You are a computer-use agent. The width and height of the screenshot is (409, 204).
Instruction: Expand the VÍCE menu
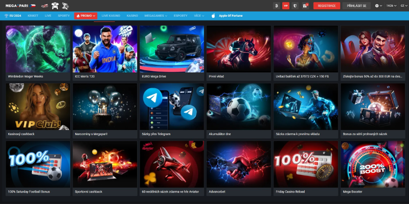pyautogui.click(x=199, y=16)
